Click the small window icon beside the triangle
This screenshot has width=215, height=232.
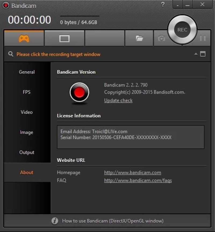click(203, 54)
